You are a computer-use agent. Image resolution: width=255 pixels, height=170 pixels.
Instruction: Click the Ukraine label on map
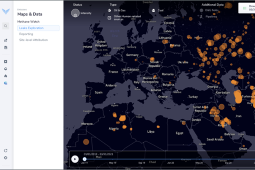click(183, 62)
